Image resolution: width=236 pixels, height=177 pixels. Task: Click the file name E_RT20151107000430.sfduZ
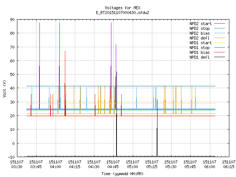coord(122,13)
